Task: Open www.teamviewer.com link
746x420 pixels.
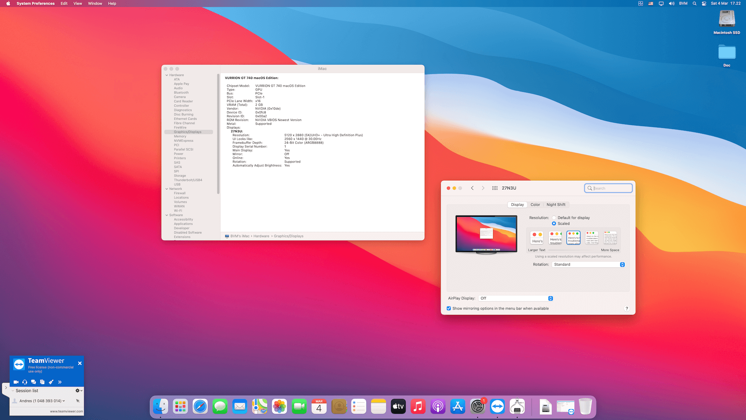Action: 66,411
